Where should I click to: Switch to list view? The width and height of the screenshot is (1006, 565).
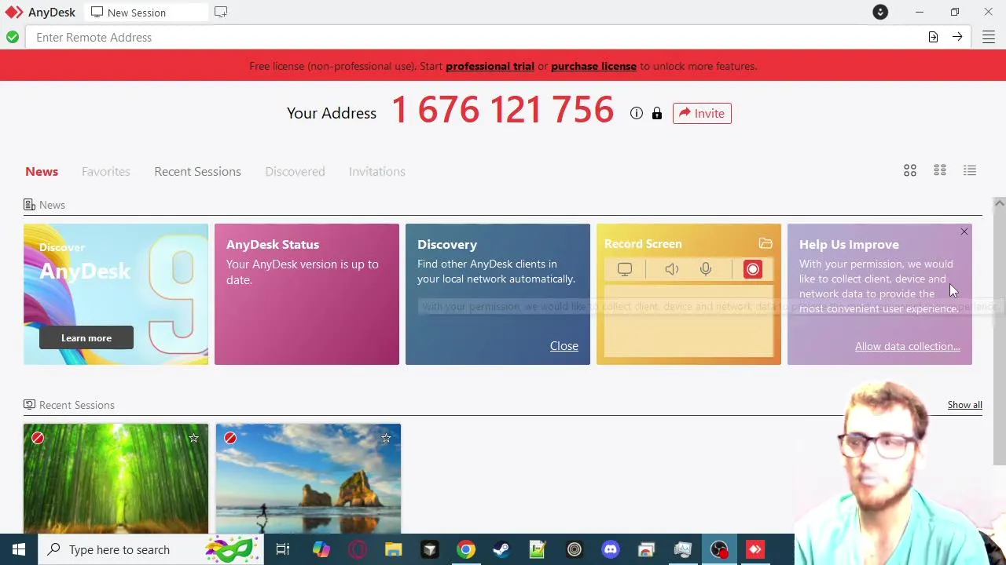(x=970, y=170)
